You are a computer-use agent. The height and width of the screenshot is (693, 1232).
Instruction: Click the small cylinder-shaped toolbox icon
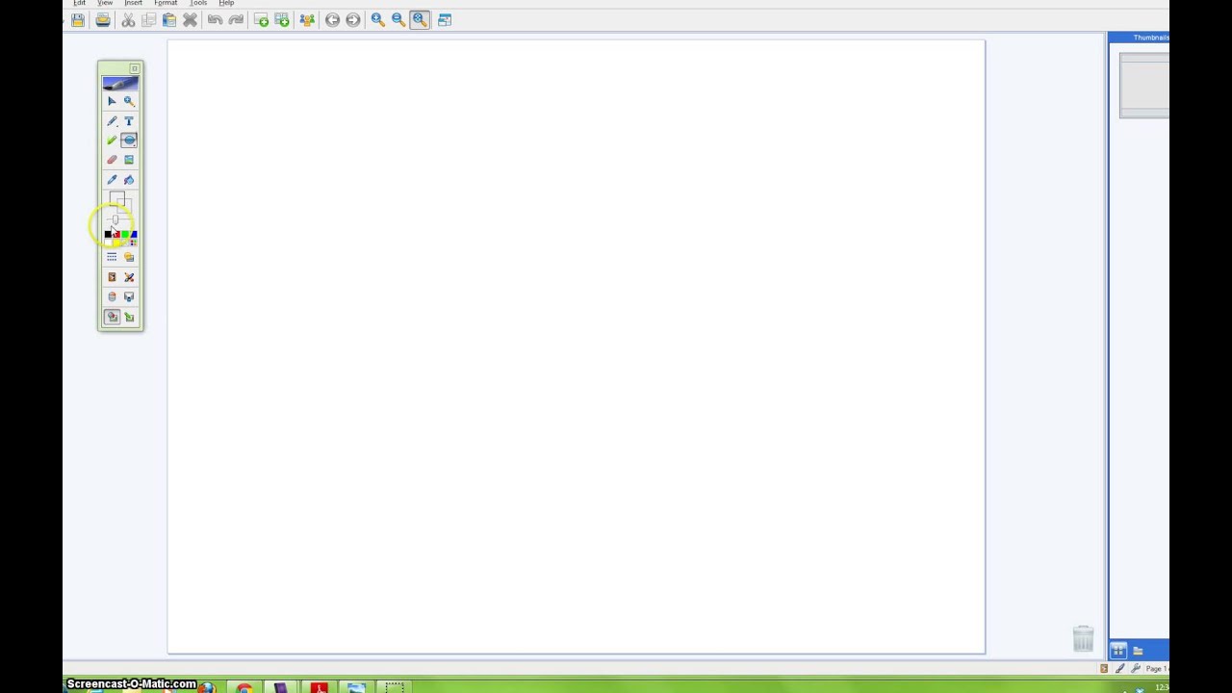[x=112, y=296]
